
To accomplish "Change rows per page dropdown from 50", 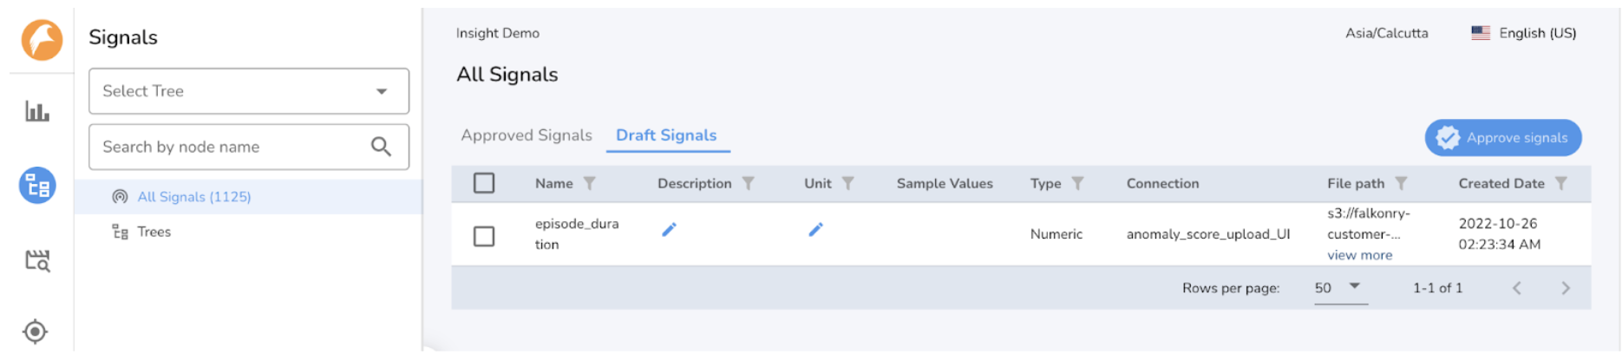I will (1340, 288).
